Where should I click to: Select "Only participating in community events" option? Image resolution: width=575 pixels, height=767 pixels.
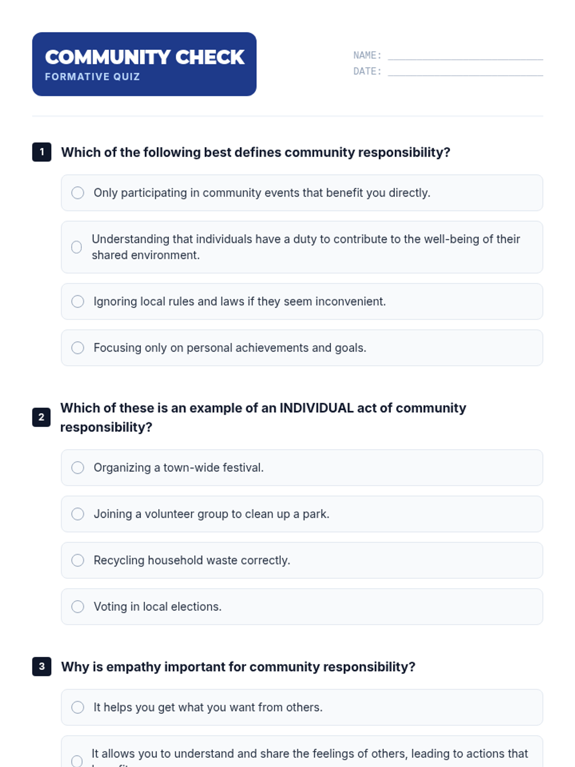click(78, 193)
